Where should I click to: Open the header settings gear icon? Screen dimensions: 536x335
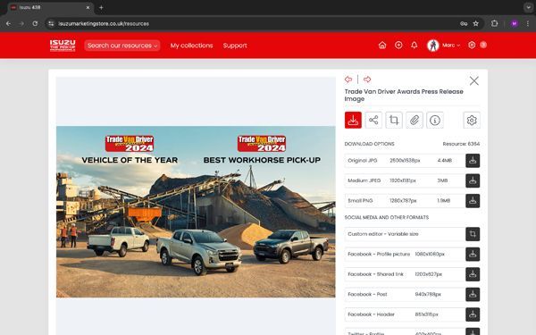pos(472,46)
